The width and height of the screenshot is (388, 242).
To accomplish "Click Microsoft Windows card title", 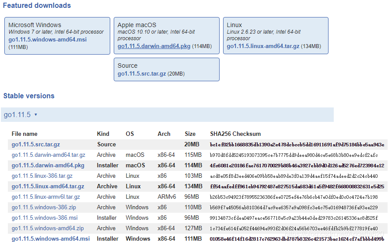I will point(35,25).
